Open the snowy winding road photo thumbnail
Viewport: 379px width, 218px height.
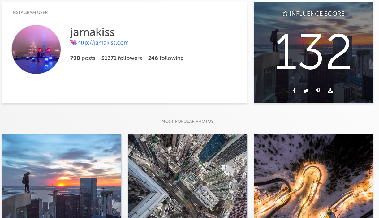click(314, 176)
